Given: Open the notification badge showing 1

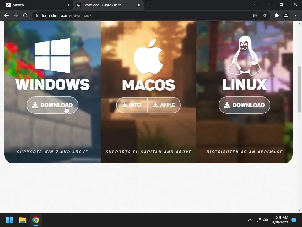Looking at the screenshot, I should [x=294, y=220].
